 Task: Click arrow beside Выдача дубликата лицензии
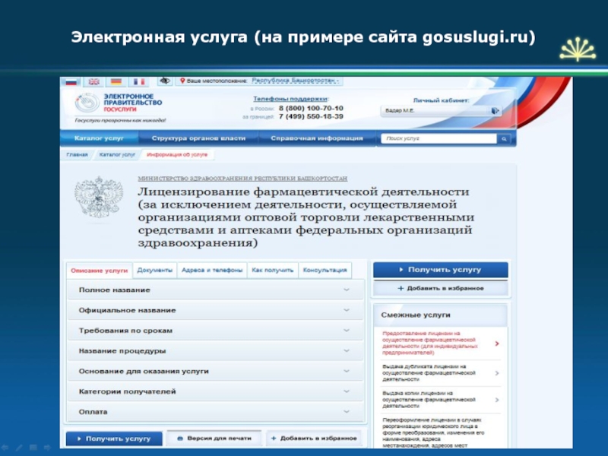point(497,373)
